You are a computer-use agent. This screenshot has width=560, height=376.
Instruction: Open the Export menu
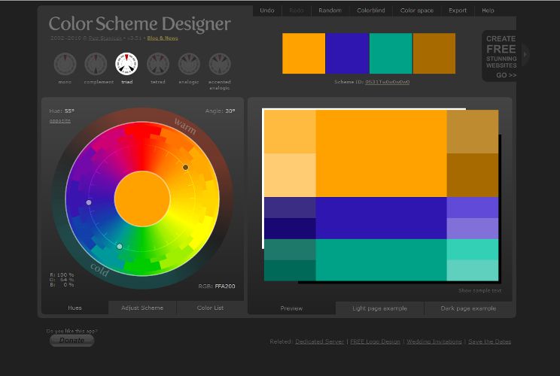(458, 11)
